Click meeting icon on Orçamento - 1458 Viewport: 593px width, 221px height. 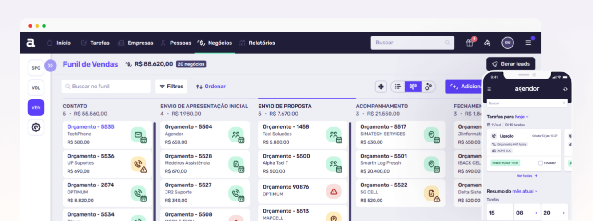tap(334, 134)
